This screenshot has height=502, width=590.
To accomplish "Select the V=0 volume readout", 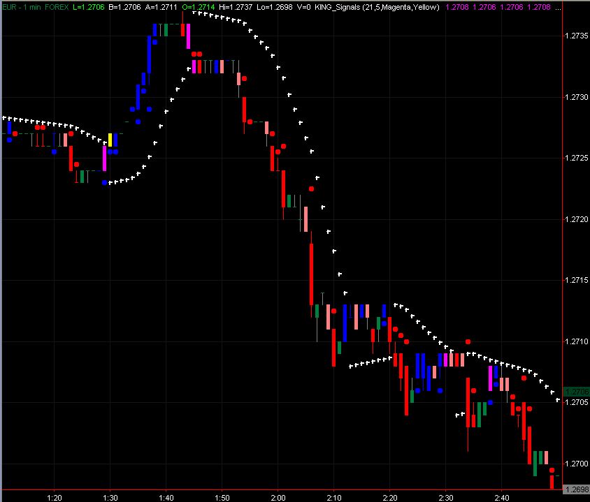I will [303, 7].
